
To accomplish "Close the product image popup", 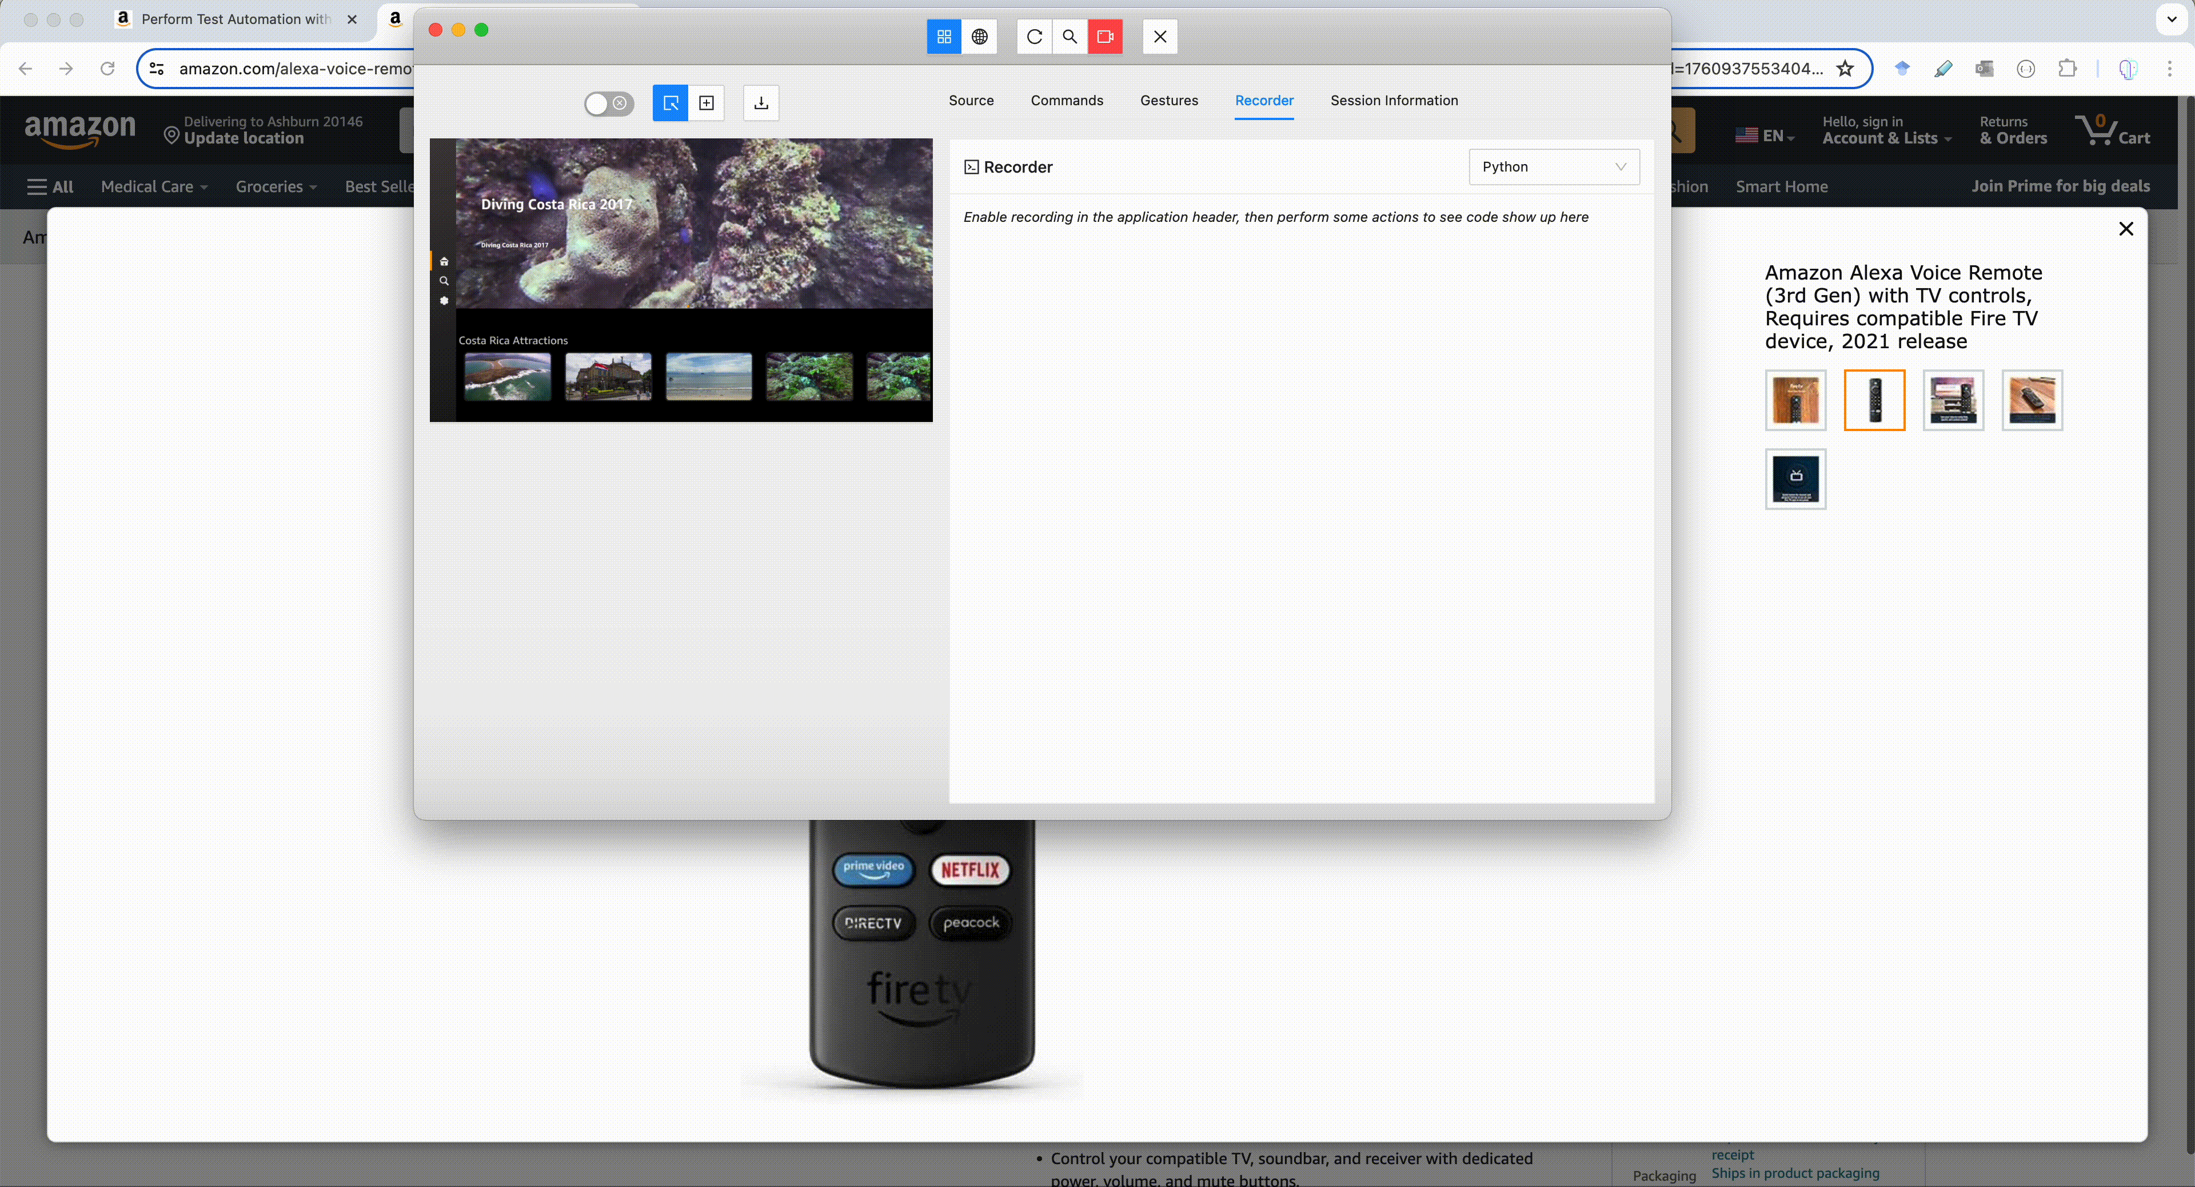I will 2125,228.
